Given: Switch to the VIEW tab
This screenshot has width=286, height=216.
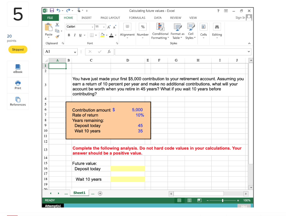Looking at the screenshot, I should (x=193, y=18).
